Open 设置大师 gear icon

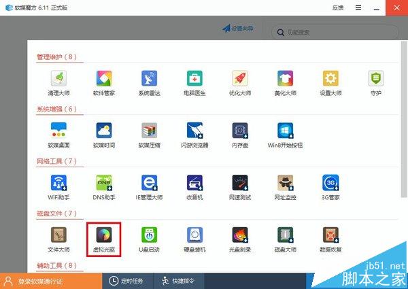point(330,83)
